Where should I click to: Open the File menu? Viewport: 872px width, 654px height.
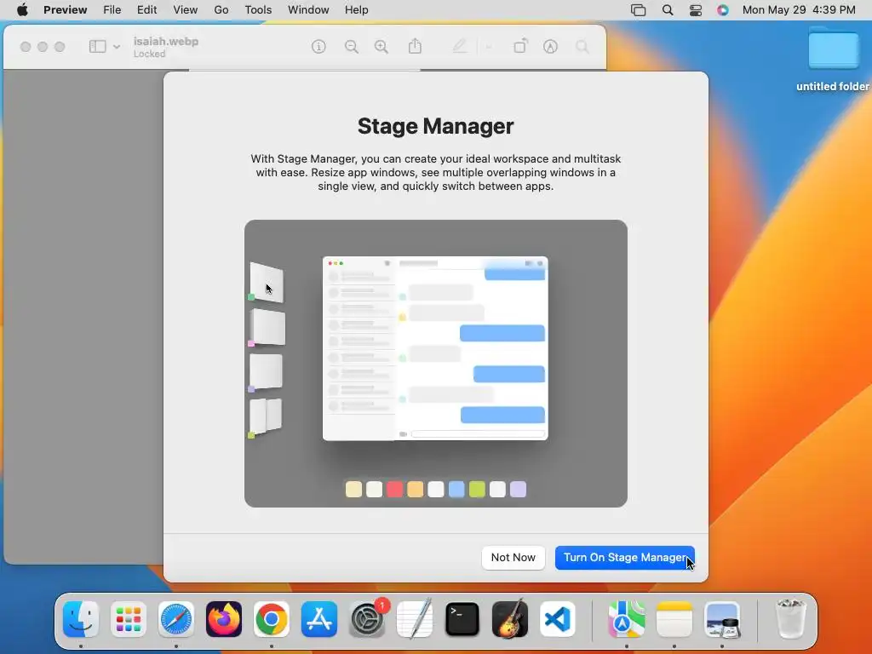(112, 10)
